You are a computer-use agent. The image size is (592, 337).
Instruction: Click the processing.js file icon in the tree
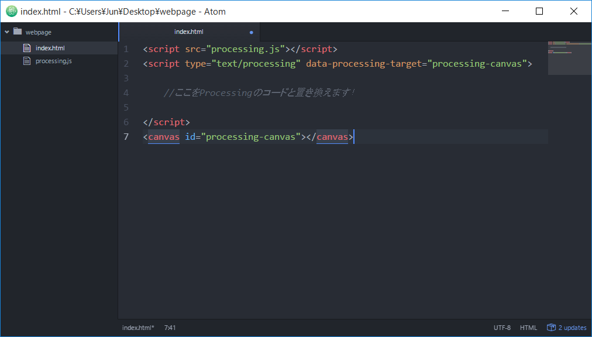pos(27,61)
